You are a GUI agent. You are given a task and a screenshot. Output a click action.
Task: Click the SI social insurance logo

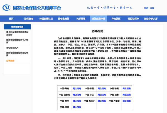point(6,8)
